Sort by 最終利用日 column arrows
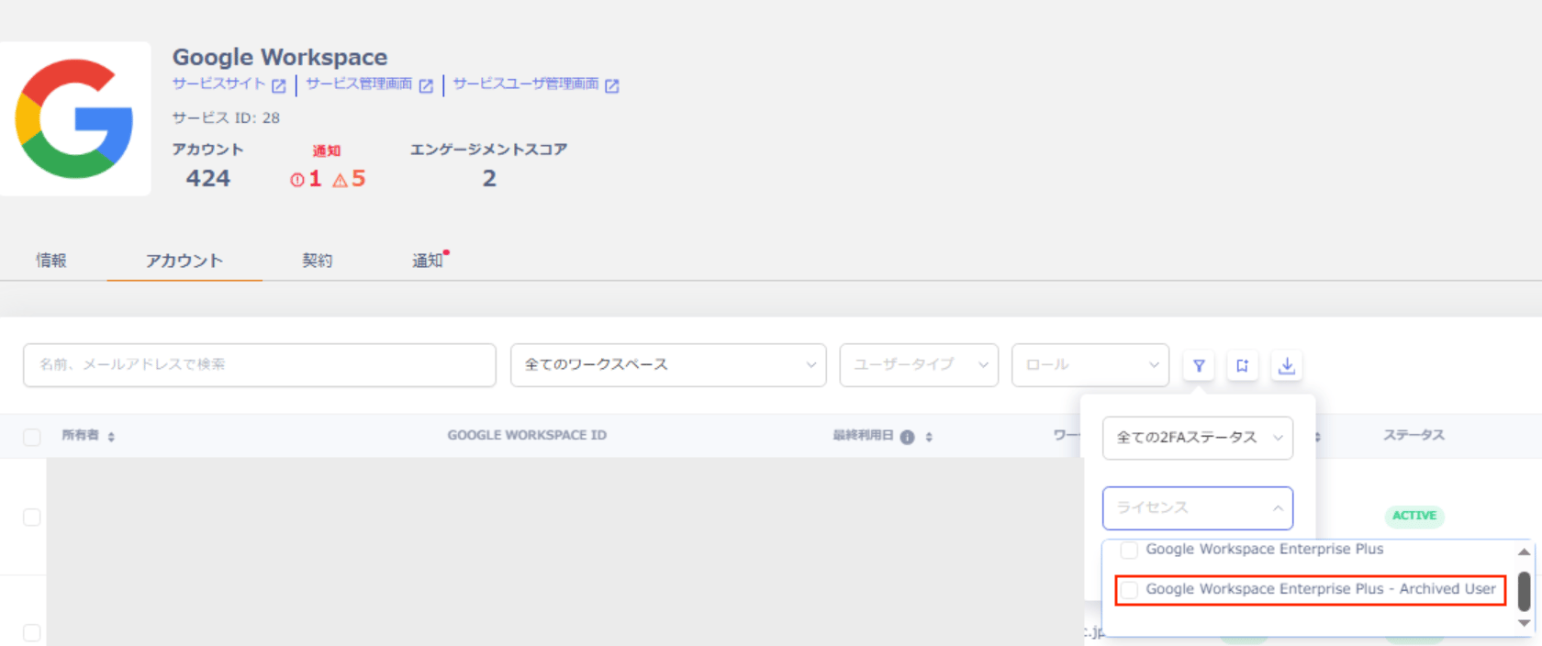 tap(929, 437)
